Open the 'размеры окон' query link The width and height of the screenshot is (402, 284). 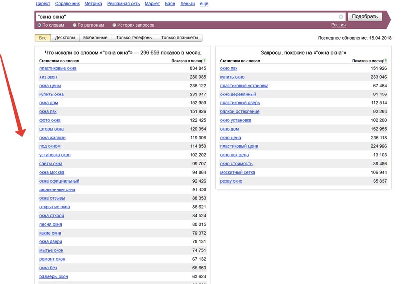tap(54, 277)
